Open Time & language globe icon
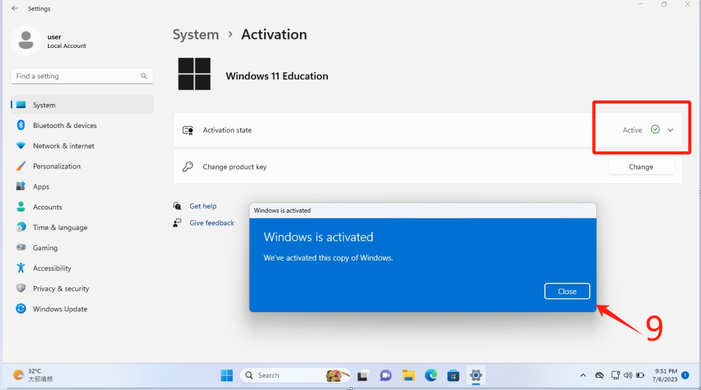 (21, 227)
